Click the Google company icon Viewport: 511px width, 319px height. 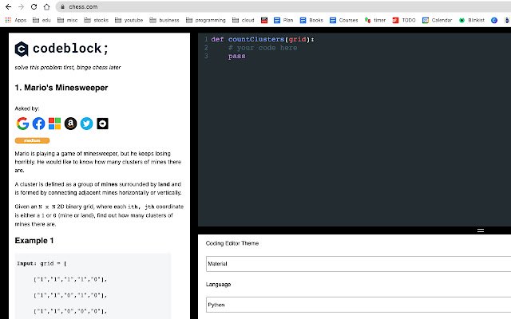pos(22,124)
